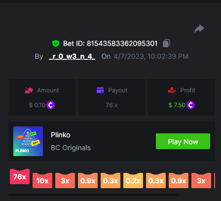Click the horizontal scrollbar under multipliers
Viewport: 221px width, 201px height.
coord(94,195)
